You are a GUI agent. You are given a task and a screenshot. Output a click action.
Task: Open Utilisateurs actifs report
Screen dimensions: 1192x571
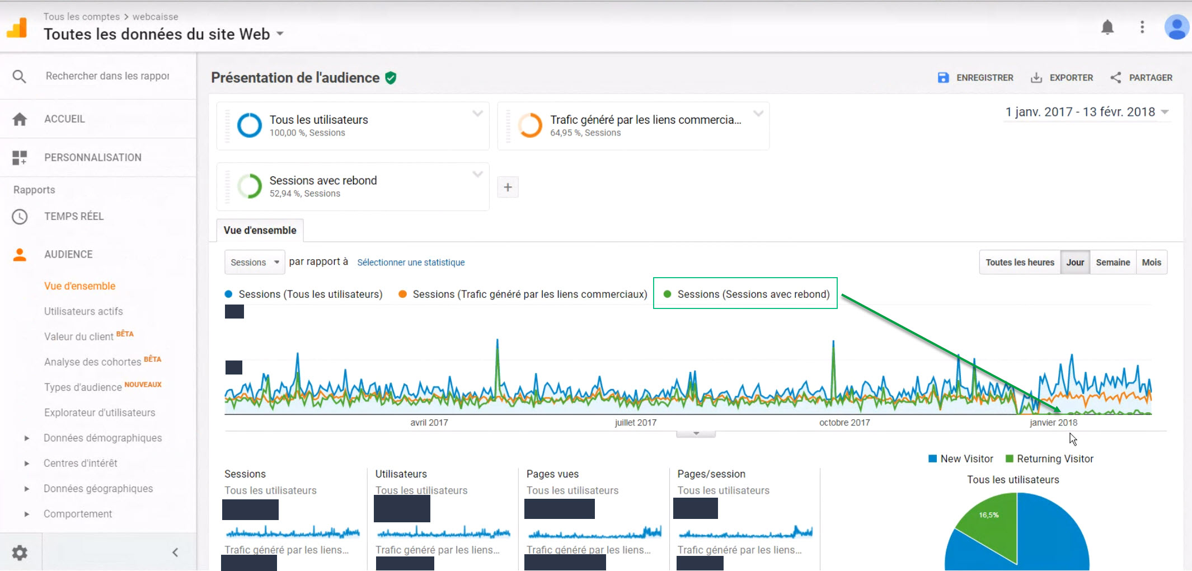(x=83, y=311)
